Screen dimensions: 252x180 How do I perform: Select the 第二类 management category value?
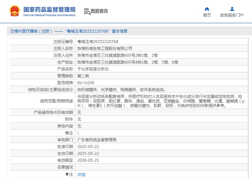pos(83,76)
